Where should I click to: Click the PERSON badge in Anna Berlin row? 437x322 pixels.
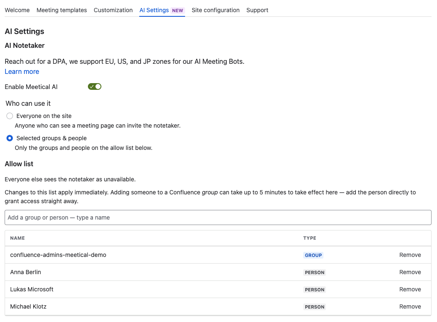click(x=315, y=272)
